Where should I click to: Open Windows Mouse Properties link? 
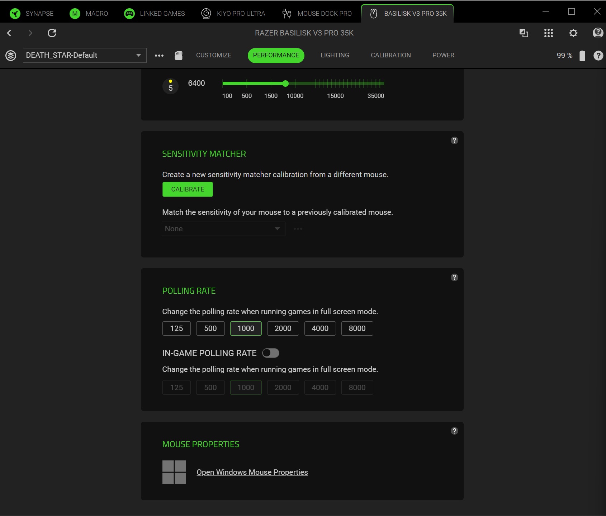click(252, 472)
